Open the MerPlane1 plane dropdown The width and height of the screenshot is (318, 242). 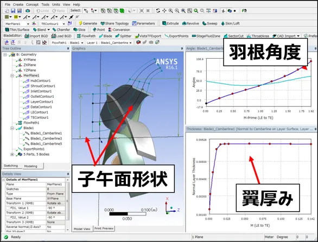28,24
